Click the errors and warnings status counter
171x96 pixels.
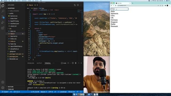[17, 92]
